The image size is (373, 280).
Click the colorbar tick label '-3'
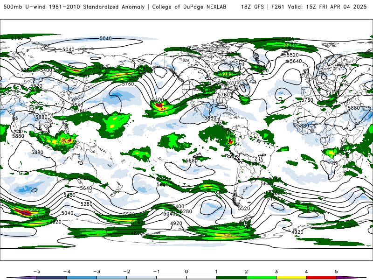[x=97, y=272]
